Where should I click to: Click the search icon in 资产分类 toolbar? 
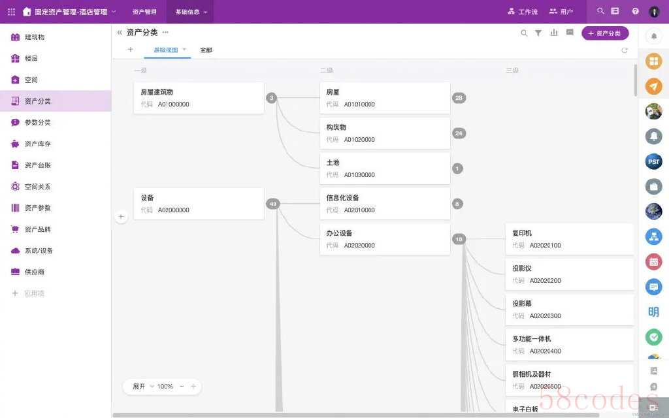point(523,33)
